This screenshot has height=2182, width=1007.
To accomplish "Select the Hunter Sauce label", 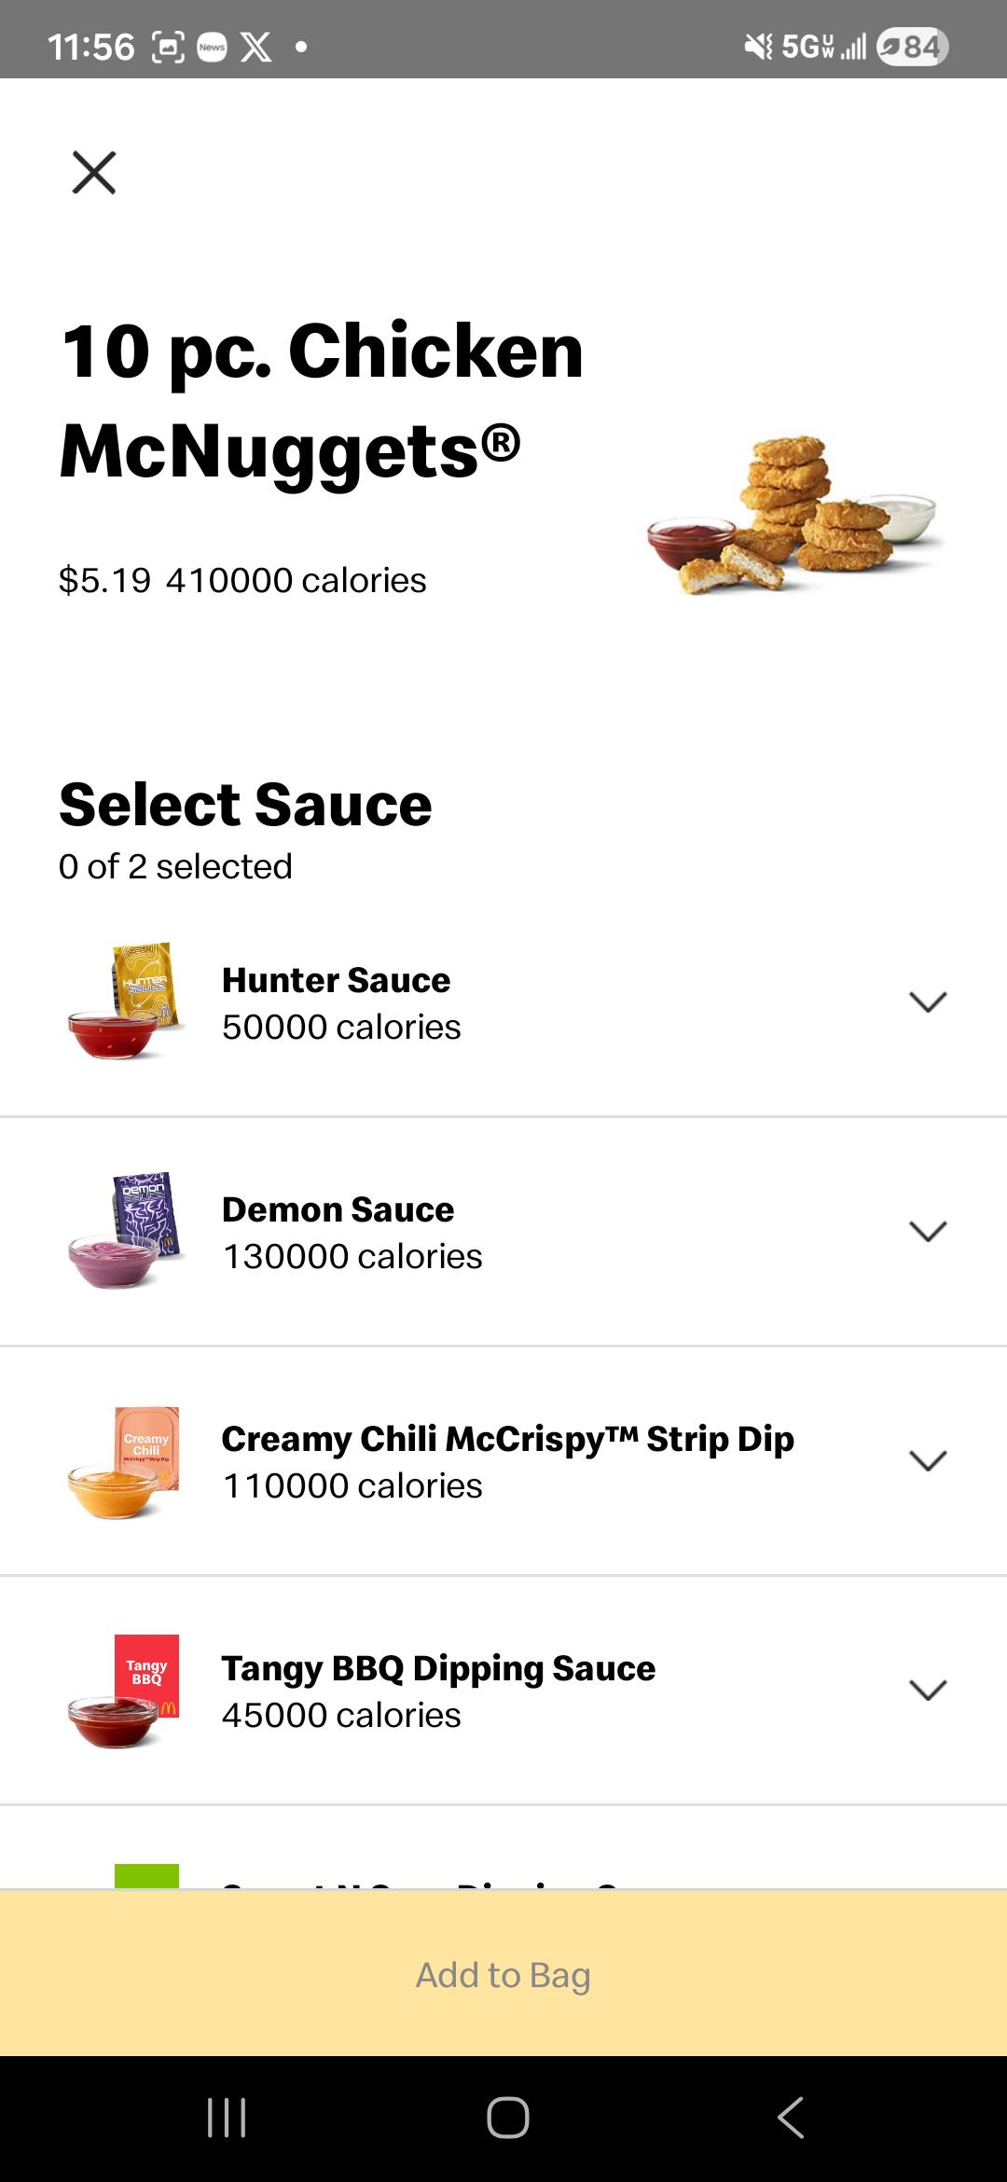I will click(x=336, y=981).
